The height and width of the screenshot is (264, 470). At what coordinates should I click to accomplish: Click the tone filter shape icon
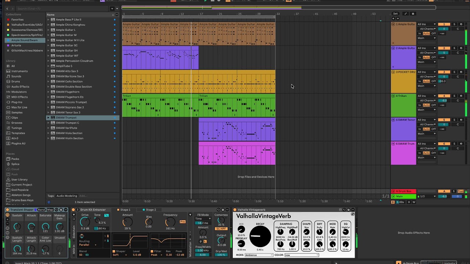106,215
